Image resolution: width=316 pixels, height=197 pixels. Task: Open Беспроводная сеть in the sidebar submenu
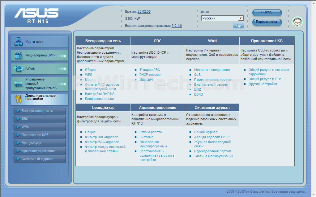pos(40,111)
